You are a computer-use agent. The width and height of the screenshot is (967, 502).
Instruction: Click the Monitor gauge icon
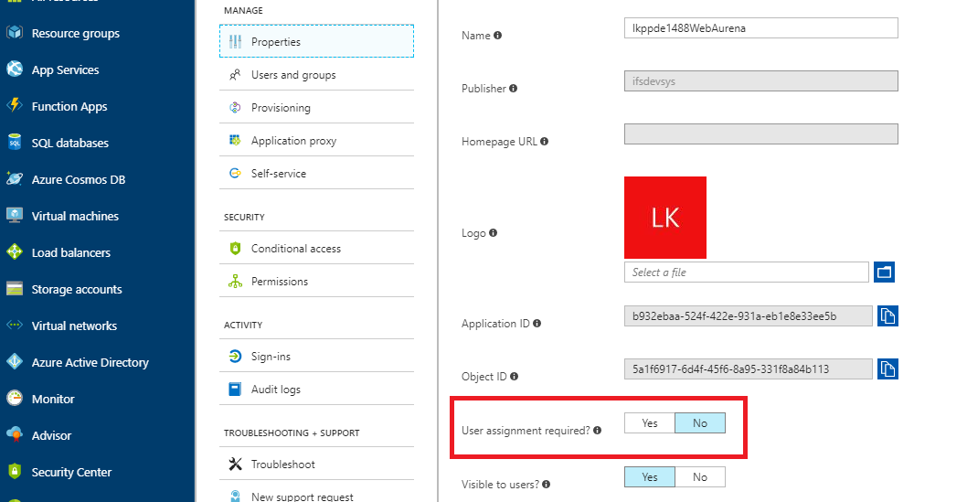15,398
